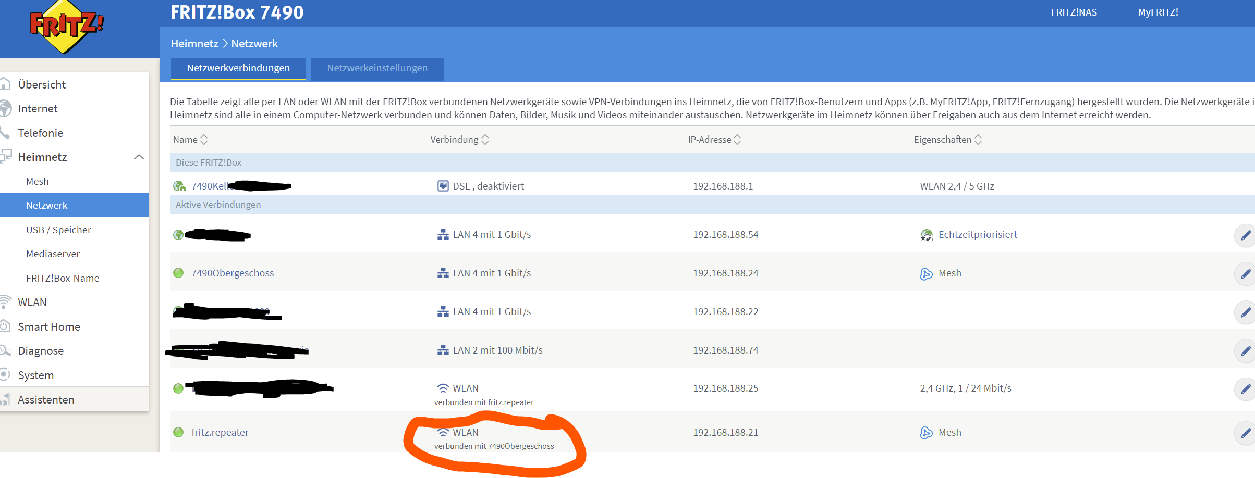Screen dimensions: 1255x478
Task: Click 'WLAN 2,4 / 5 GHz' property text
Action: click(x=957, y=186)
